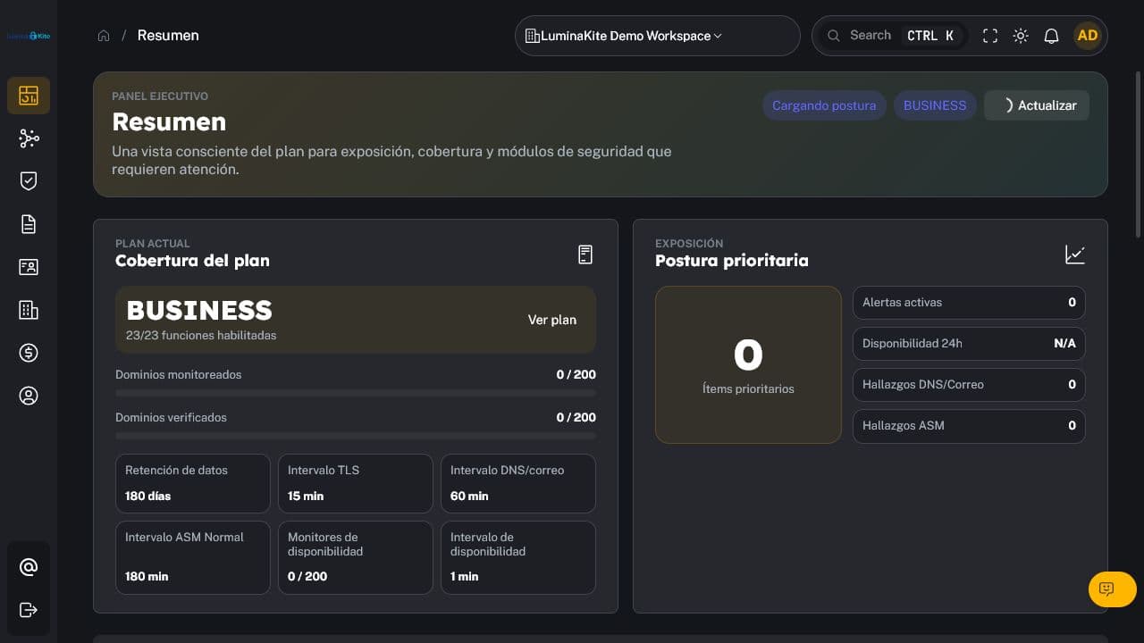Click the chart icon in Postura prioritaria card
The height and width of the screenshot is (643, 1144).
point(1075,255)
